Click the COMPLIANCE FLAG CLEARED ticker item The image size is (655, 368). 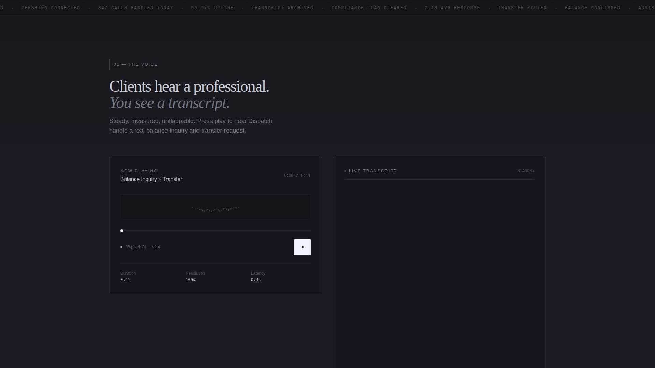click(x=369, y=7)
